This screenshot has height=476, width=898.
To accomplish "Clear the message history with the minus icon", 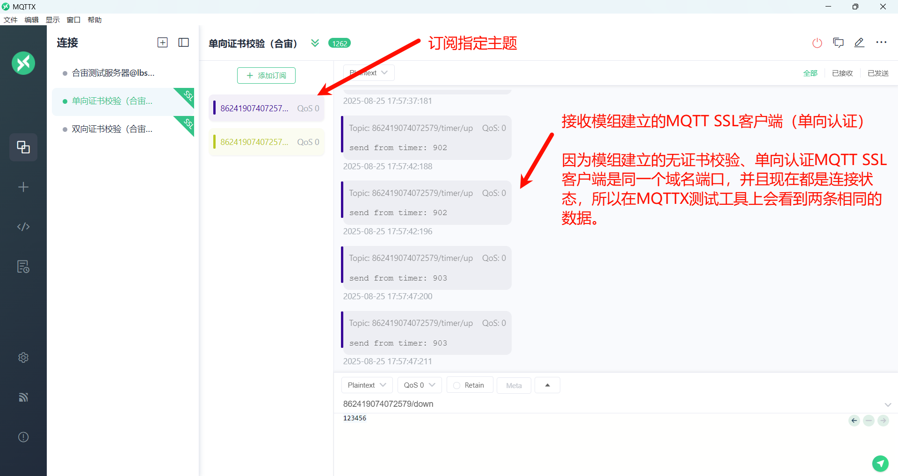I will (869, 420).
